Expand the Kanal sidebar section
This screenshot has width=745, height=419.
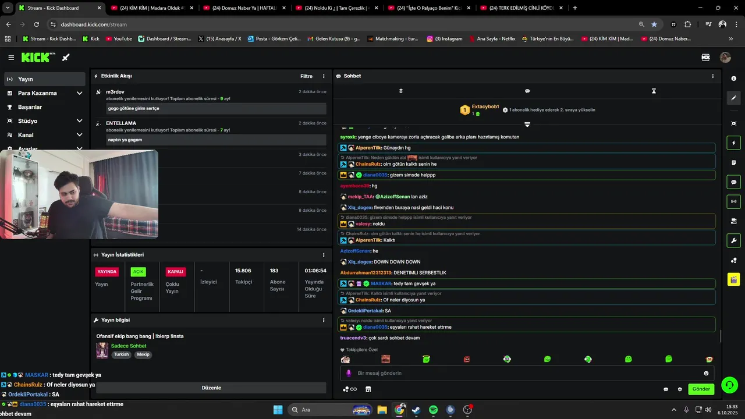[x=79, y=135]
